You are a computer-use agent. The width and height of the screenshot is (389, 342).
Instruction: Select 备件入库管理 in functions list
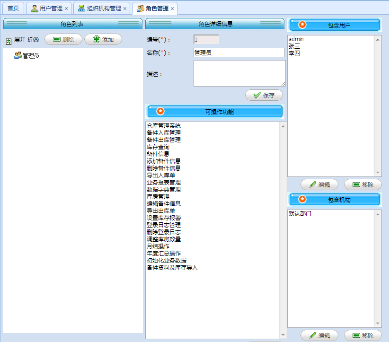click(164, 132)
